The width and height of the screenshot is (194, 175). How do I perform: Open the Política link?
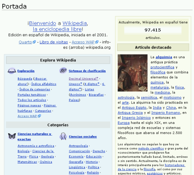(x=94, y=167)
